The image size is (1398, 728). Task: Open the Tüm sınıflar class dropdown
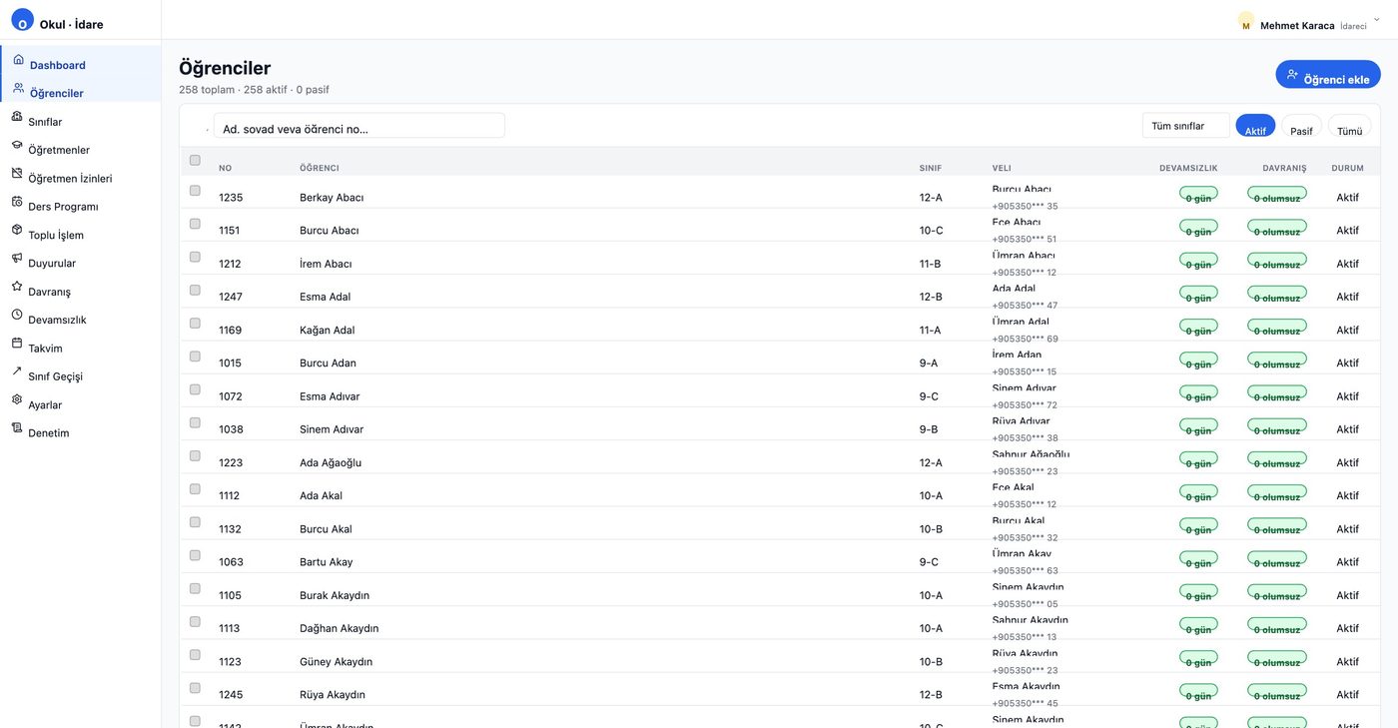(1185, 126)
